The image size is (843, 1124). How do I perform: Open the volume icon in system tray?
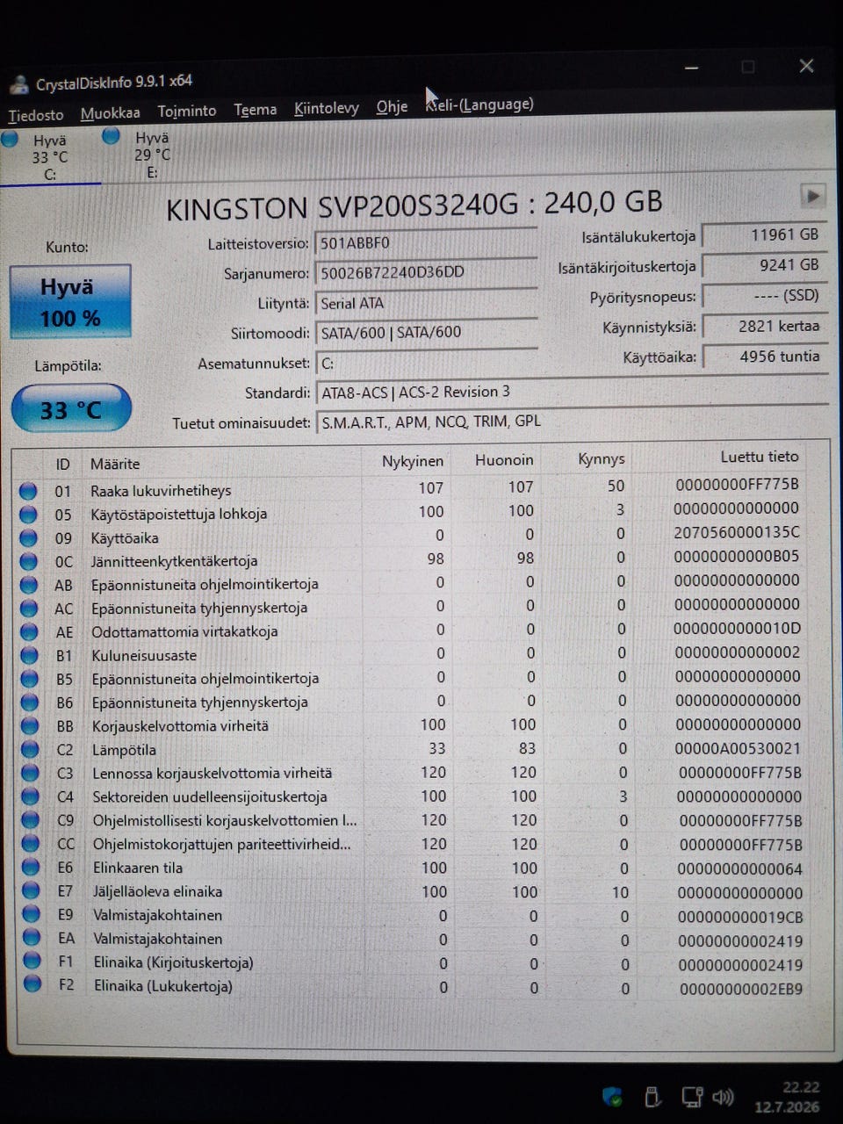click(x=723, y=1097)
